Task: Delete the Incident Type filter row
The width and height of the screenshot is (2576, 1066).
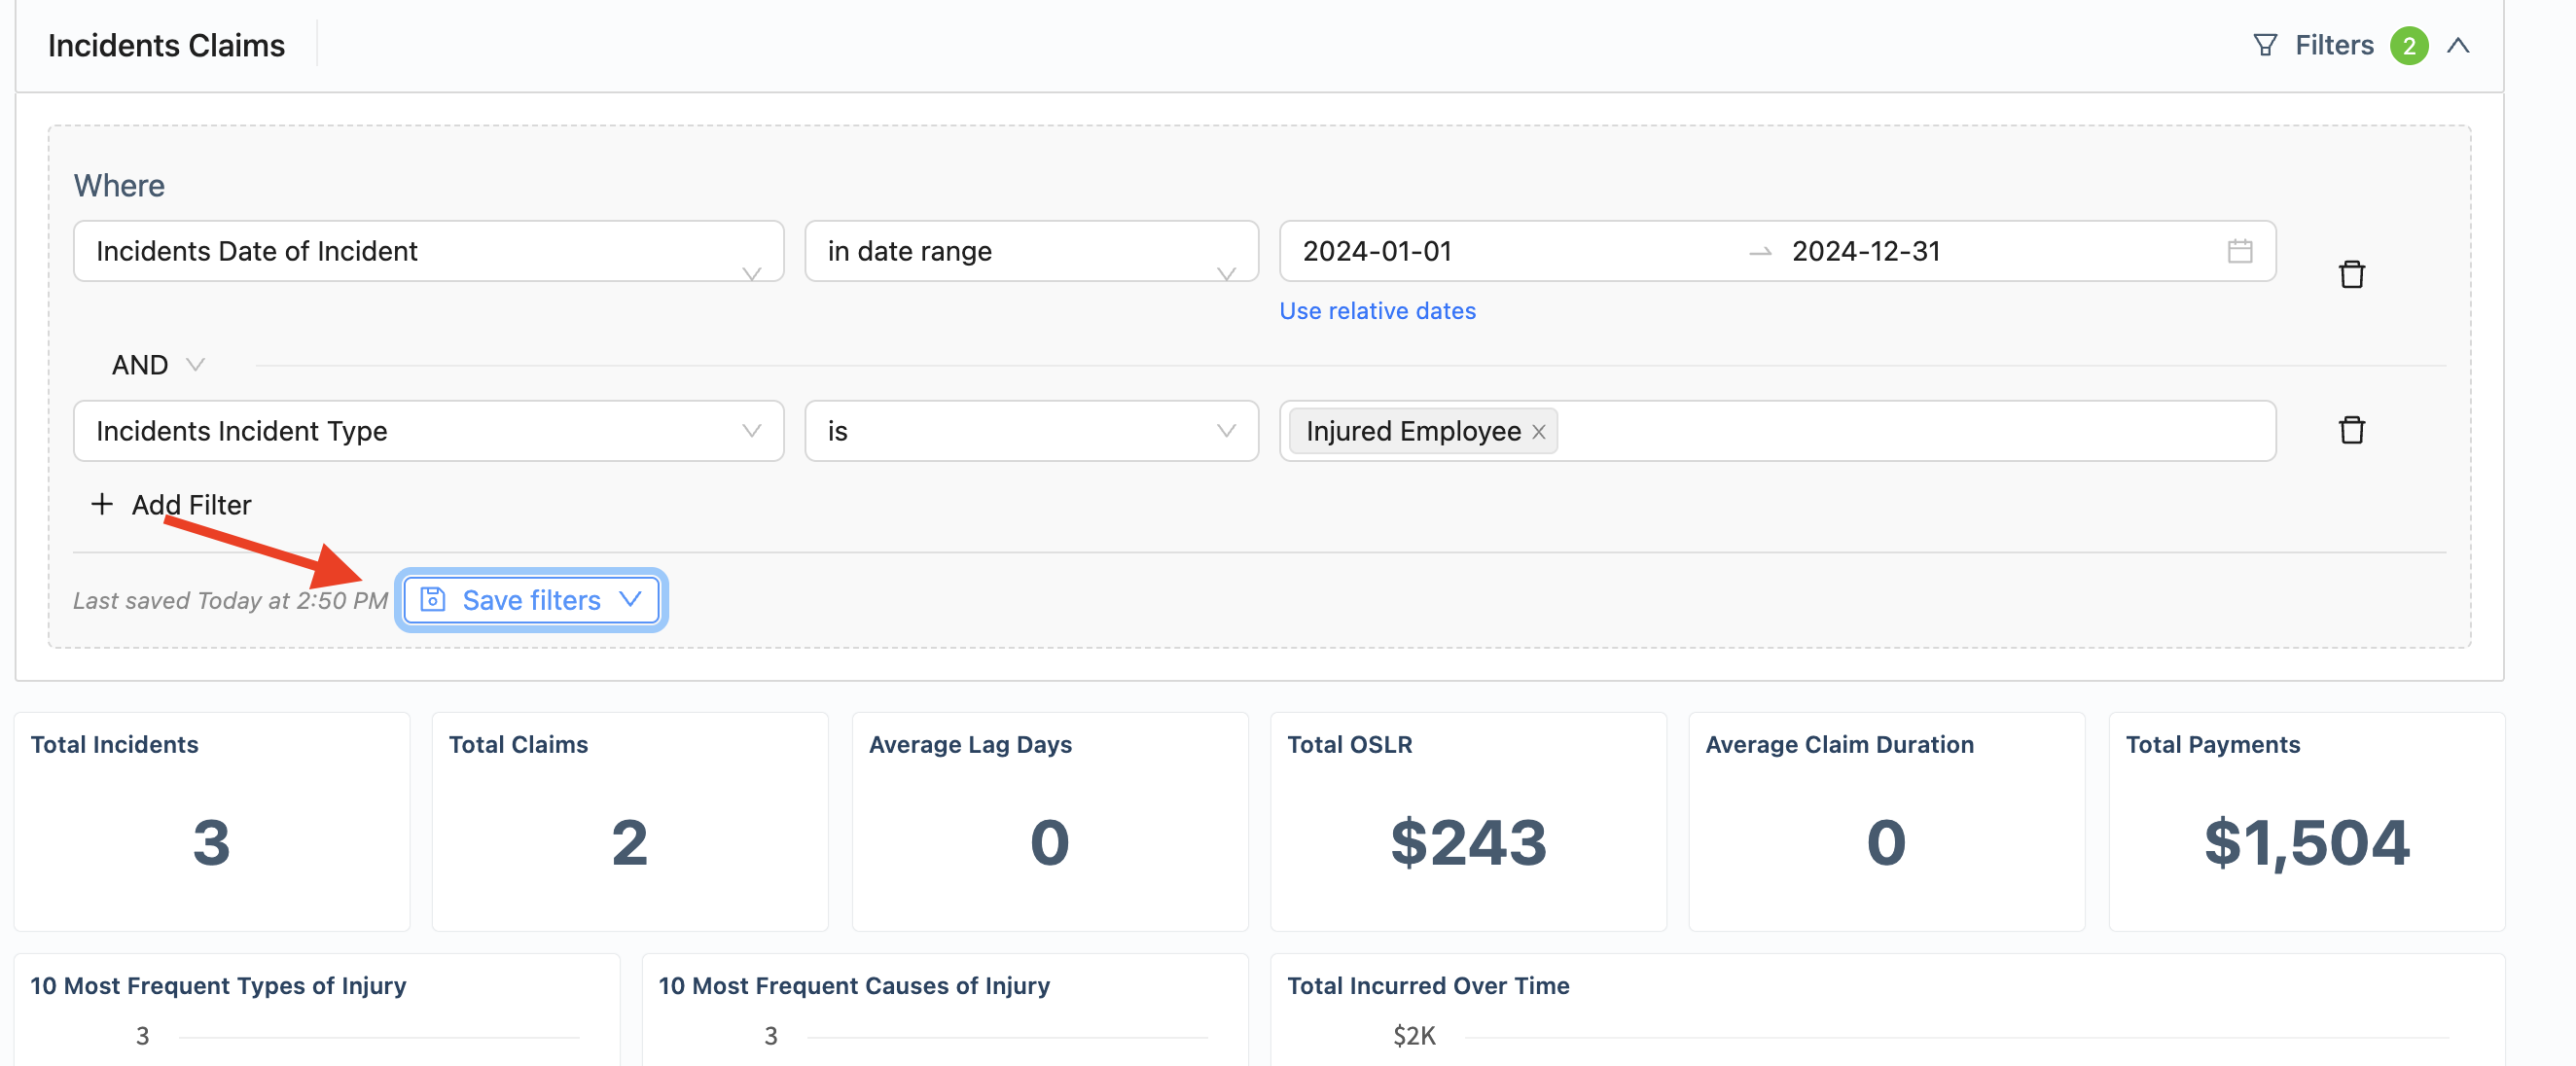Action: [x=2352, y=430]
